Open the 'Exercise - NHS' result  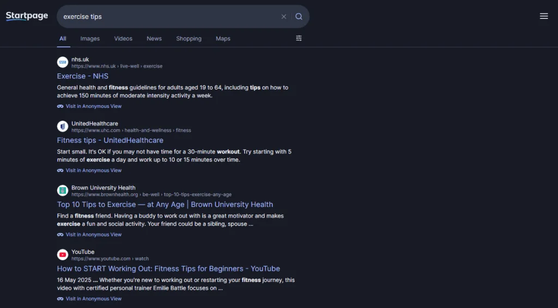[x=83, y=76]
